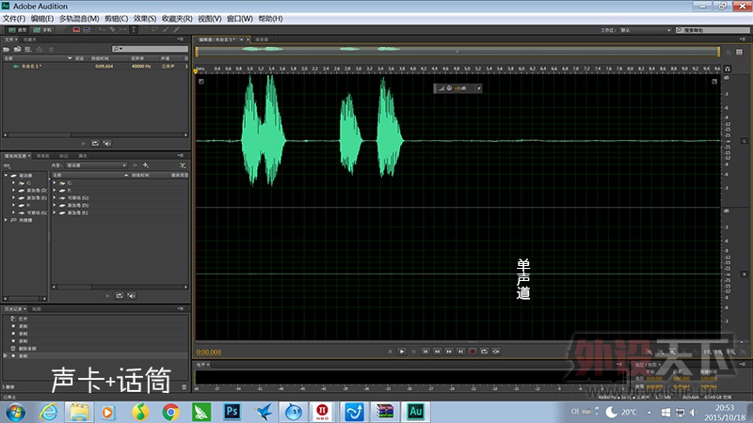
Task: Collapse the 驱动器 tree node
Action: 6,176
